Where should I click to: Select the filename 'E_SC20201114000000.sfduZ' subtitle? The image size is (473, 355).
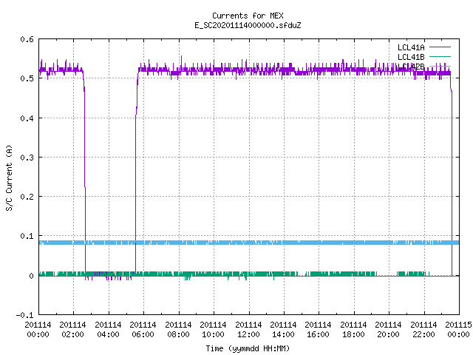point(248,25)
